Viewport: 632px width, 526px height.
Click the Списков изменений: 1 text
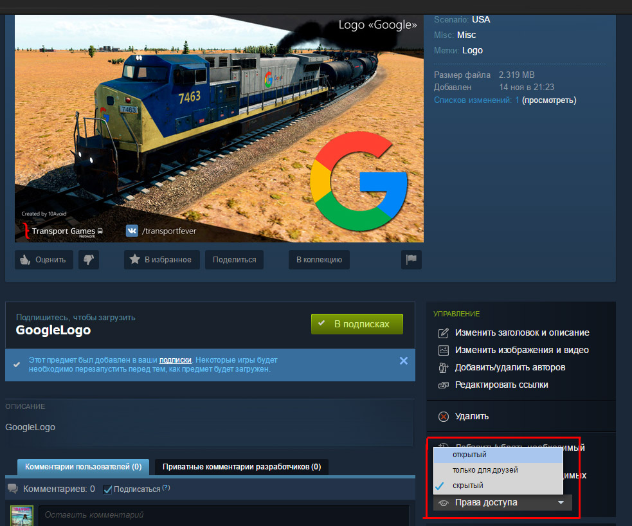click(476, 100)
